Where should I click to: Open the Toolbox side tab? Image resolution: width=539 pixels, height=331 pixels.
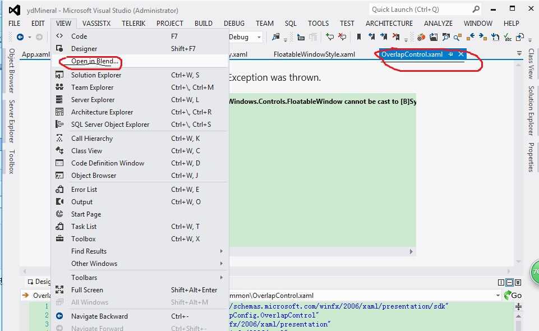point(11,162)
